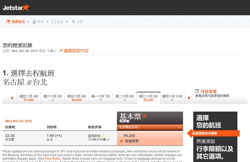
Task: Click the 出發地 column header
Action: point(10,127)
